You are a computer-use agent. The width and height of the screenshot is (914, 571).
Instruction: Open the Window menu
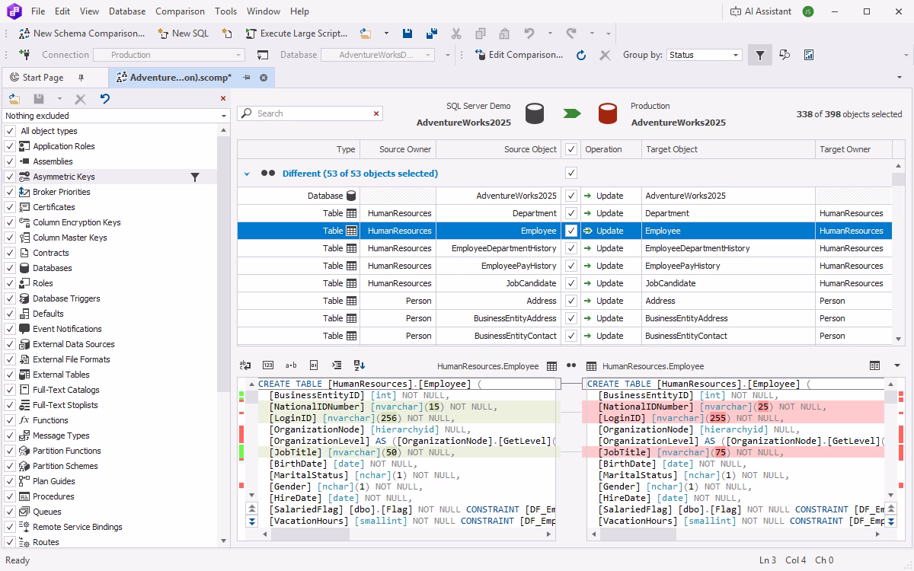264,11
